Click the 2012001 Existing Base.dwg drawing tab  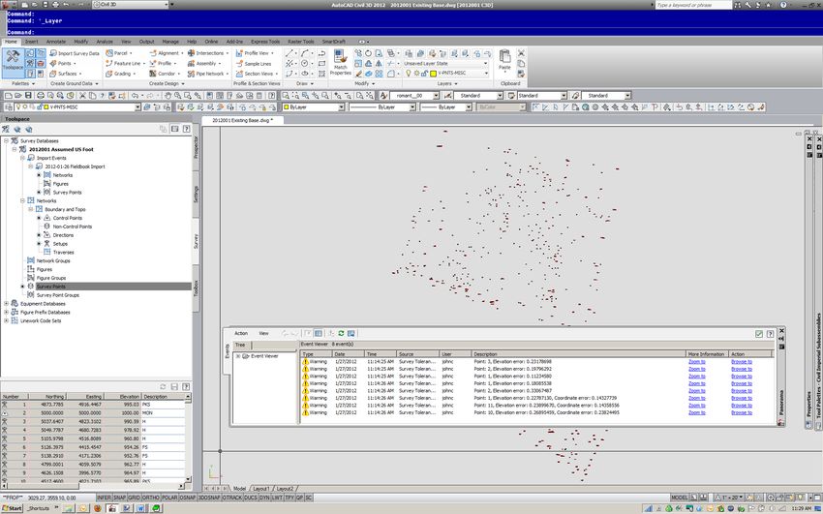[x=243, y=120]
